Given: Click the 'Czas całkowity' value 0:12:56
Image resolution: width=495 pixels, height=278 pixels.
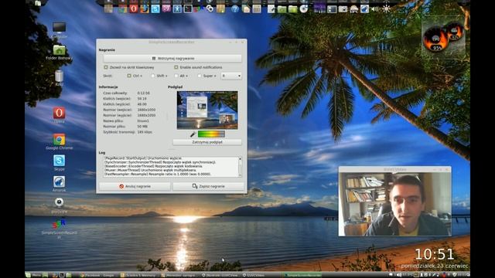Looking at the screenshot, I should [143, 93].
